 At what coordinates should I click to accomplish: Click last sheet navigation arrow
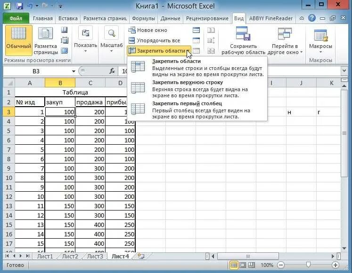[28, 256]
